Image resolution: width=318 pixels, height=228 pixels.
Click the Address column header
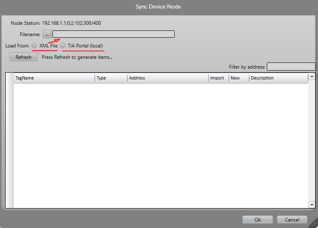(x=168, y=78)
